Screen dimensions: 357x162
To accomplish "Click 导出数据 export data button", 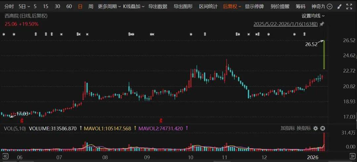I will [x=158, y=6].
